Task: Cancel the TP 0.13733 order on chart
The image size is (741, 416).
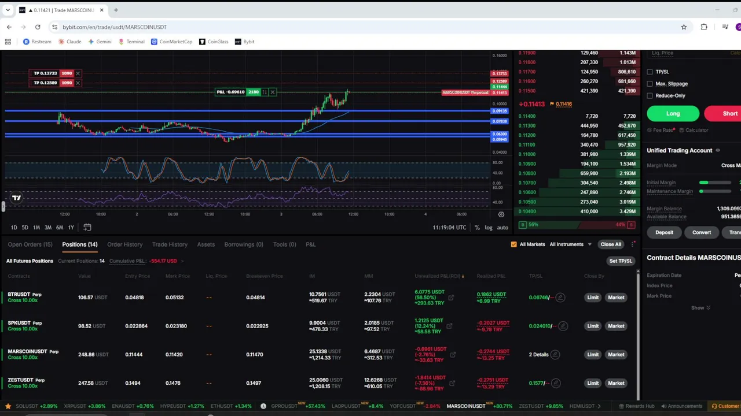Action: point(78,73)
